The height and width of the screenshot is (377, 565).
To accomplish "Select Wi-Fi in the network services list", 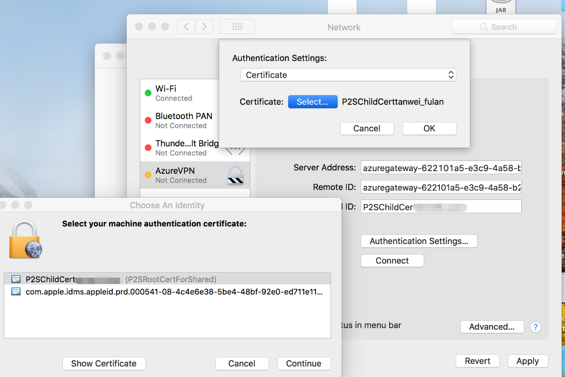I will coord(181,93).
